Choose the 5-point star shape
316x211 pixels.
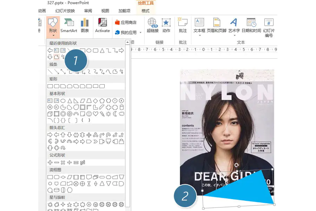(70, 204)
